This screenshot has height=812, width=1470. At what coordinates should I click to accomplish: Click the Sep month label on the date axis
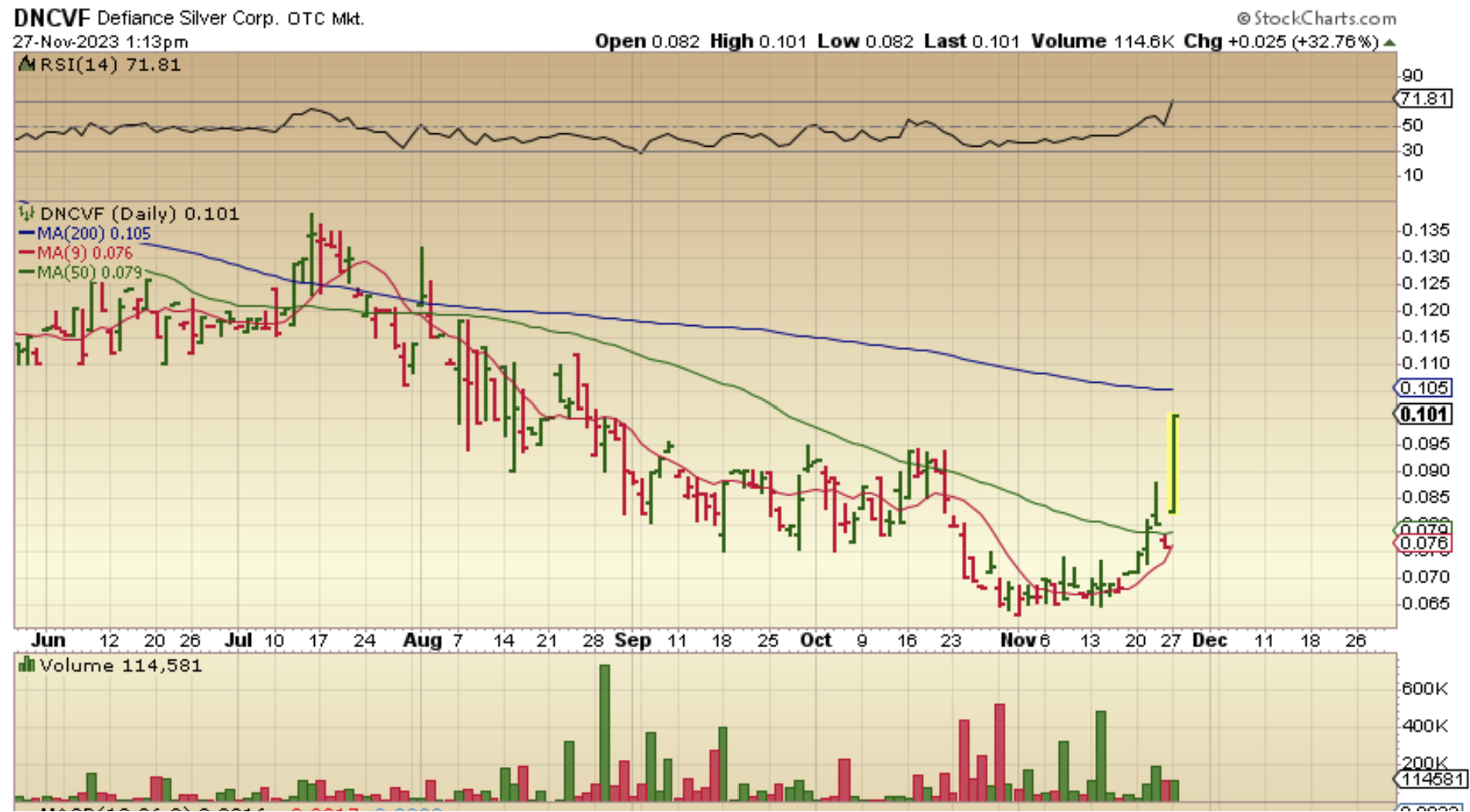tap(633, 640)
